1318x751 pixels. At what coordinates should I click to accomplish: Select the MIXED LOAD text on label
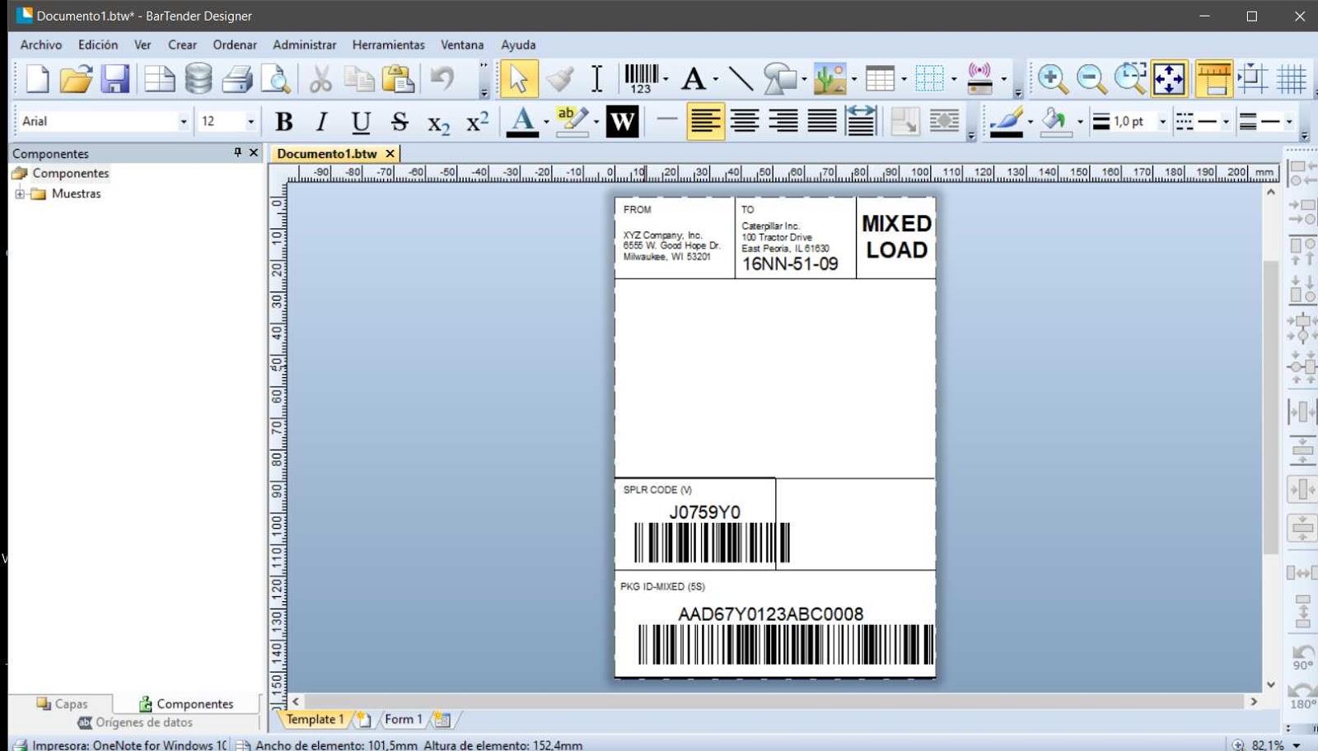click(x=896, y=237)
